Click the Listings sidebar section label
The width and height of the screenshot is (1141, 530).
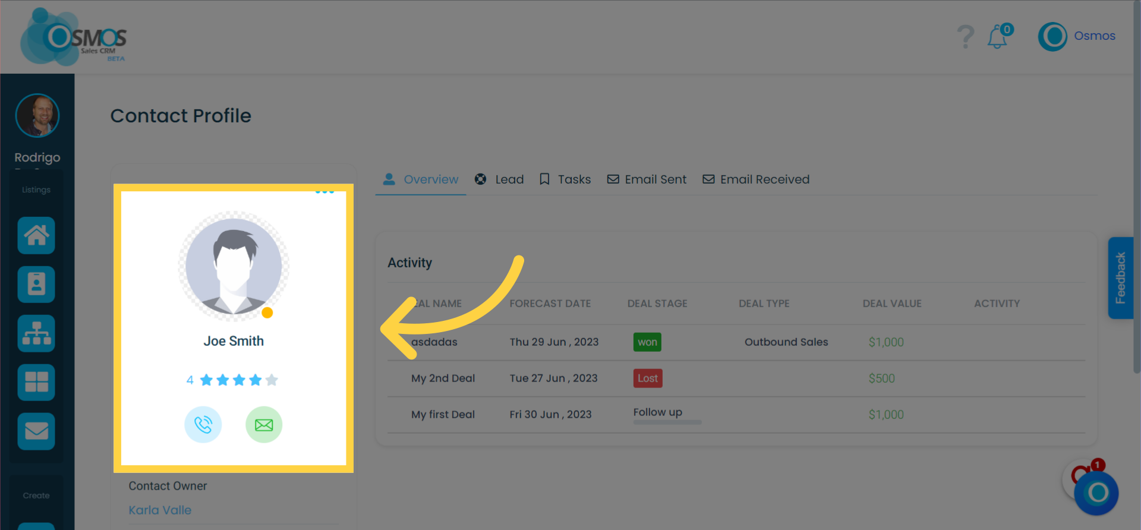pyautogui.click(x=36, y=190)
